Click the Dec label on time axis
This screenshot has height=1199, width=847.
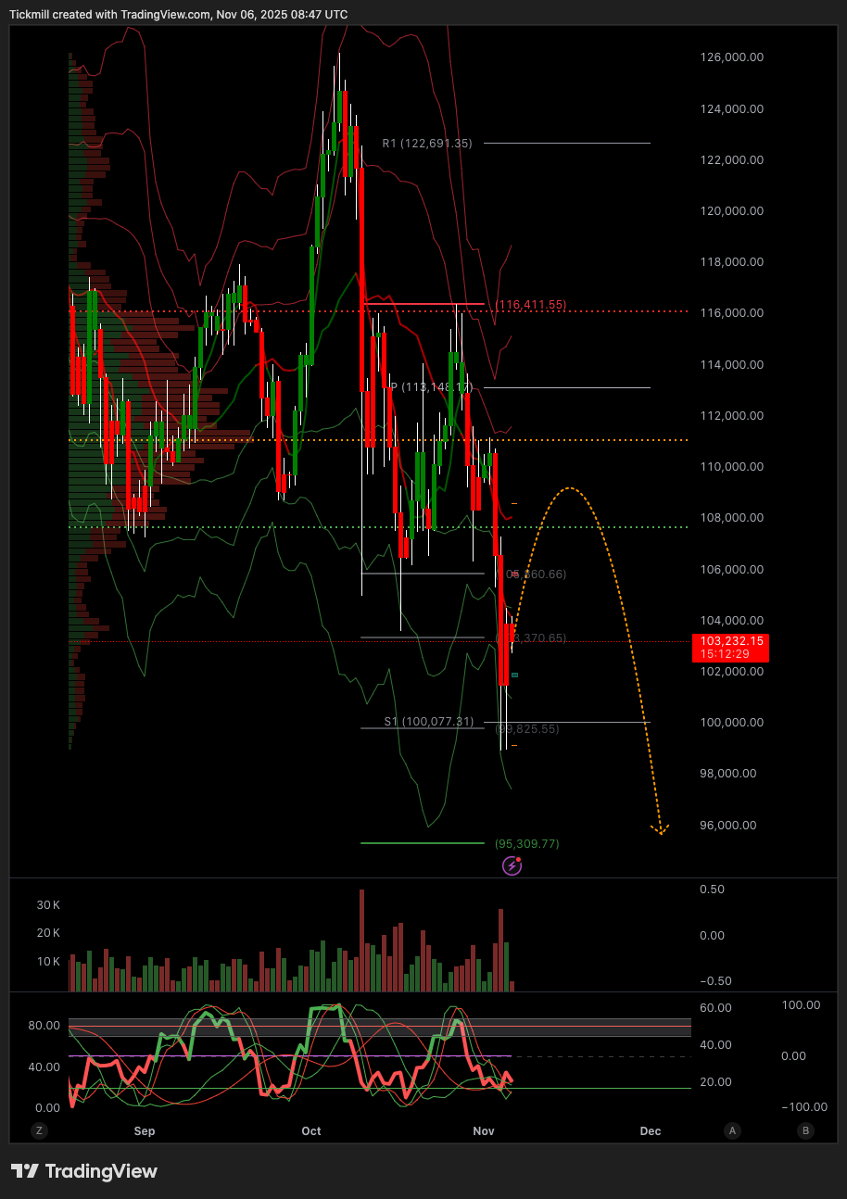[x=651, y=1131]
